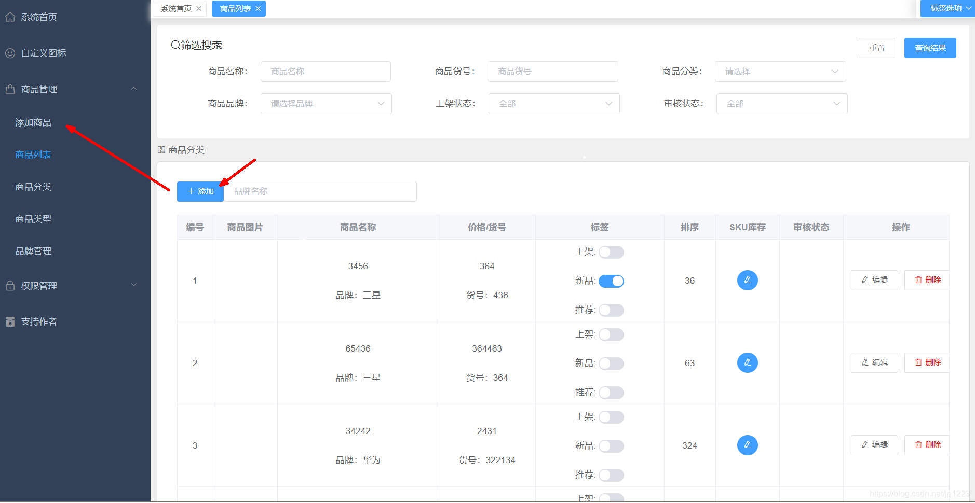Click the 货号：322134 cell text

tap(487, 460)
